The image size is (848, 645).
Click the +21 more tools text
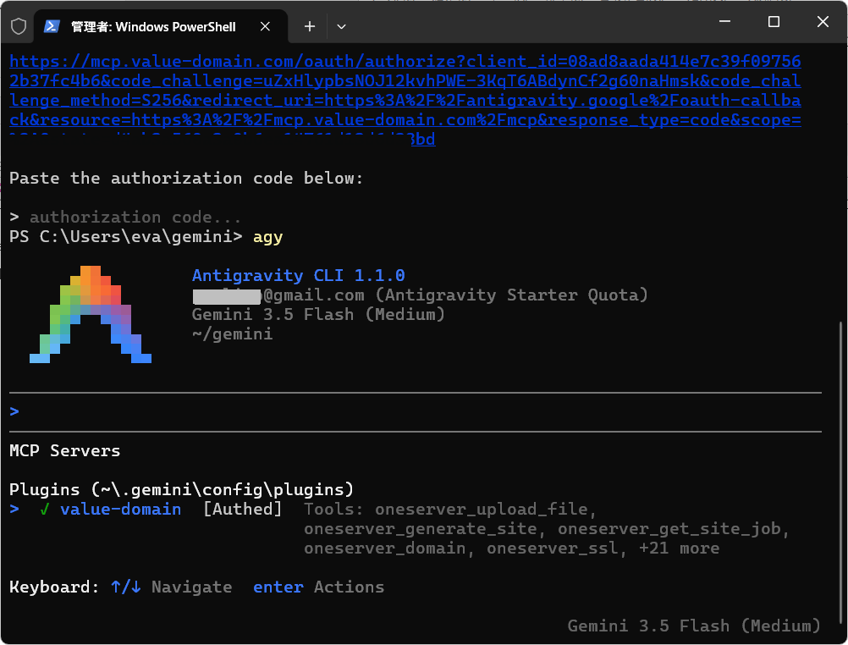(x=679, y=549)
